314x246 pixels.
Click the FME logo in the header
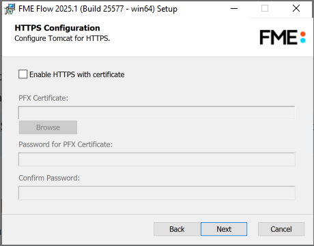click(x=283, y=37)
